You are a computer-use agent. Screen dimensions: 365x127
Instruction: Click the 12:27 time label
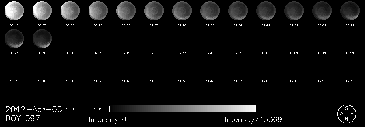pos(322,81)
